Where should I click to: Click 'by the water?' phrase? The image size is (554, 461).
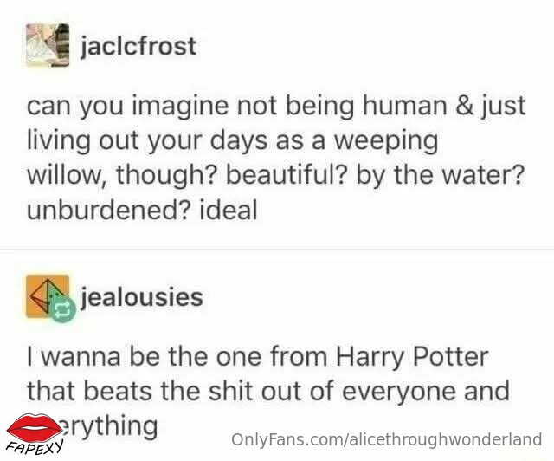[x=441, y=175]
